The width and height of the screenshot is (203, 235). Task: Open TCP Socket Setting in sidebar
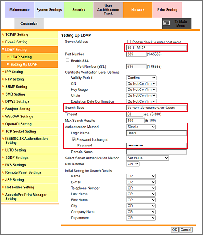(x=29, y=132)
